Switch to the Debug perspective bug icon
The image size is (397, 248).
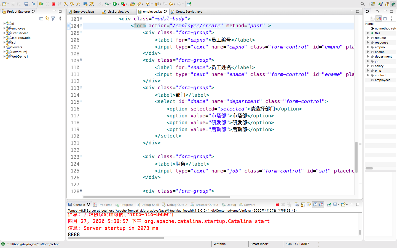(x=393, y=4)
